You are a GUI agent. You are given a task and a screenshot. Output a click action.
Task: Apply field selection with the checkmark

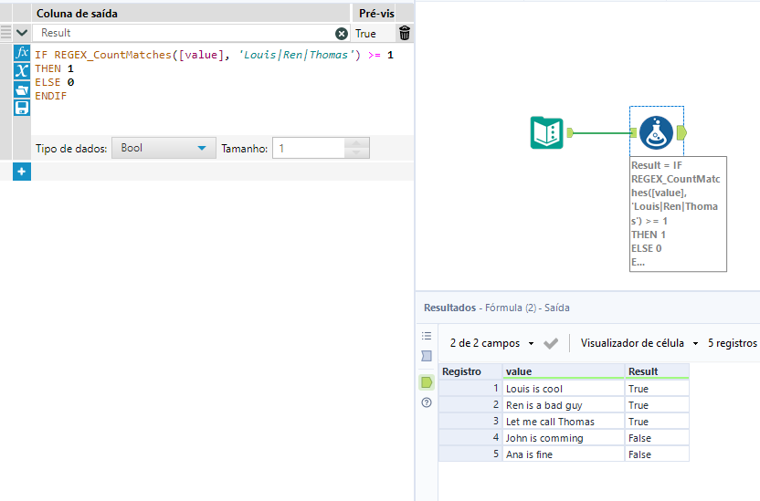551,344
